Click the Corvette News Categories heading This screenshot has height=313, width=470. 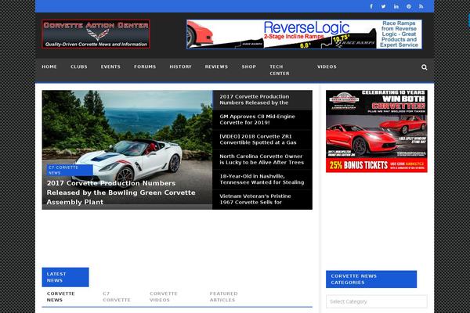[x=371, y=279]
